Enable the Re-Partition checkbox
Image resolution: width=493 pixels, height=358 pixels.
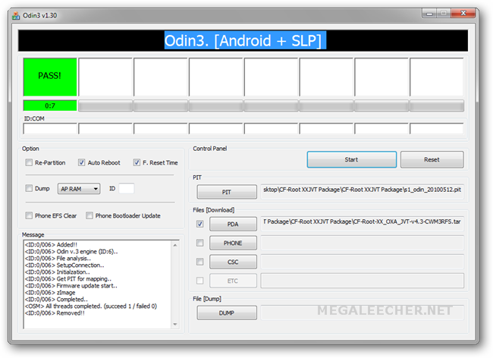[29, 162]
